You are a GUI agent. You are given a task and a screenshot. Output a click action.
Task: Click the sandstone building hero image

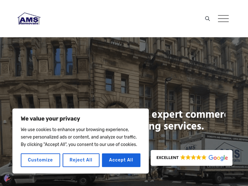pyautogui.click(x=124, y=73)
